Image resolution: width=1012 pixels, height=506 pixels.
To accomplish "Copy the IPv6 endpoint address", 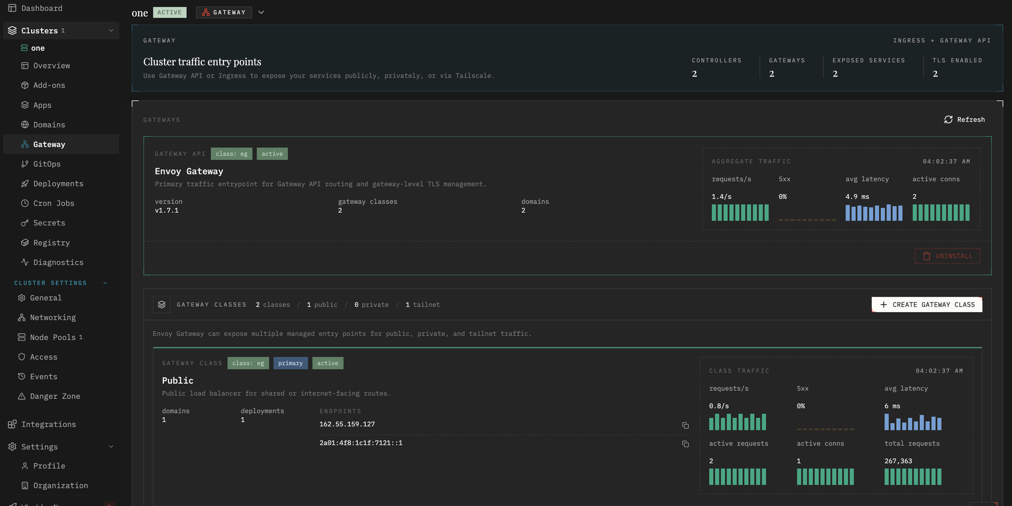I will (x=685, y=444).
